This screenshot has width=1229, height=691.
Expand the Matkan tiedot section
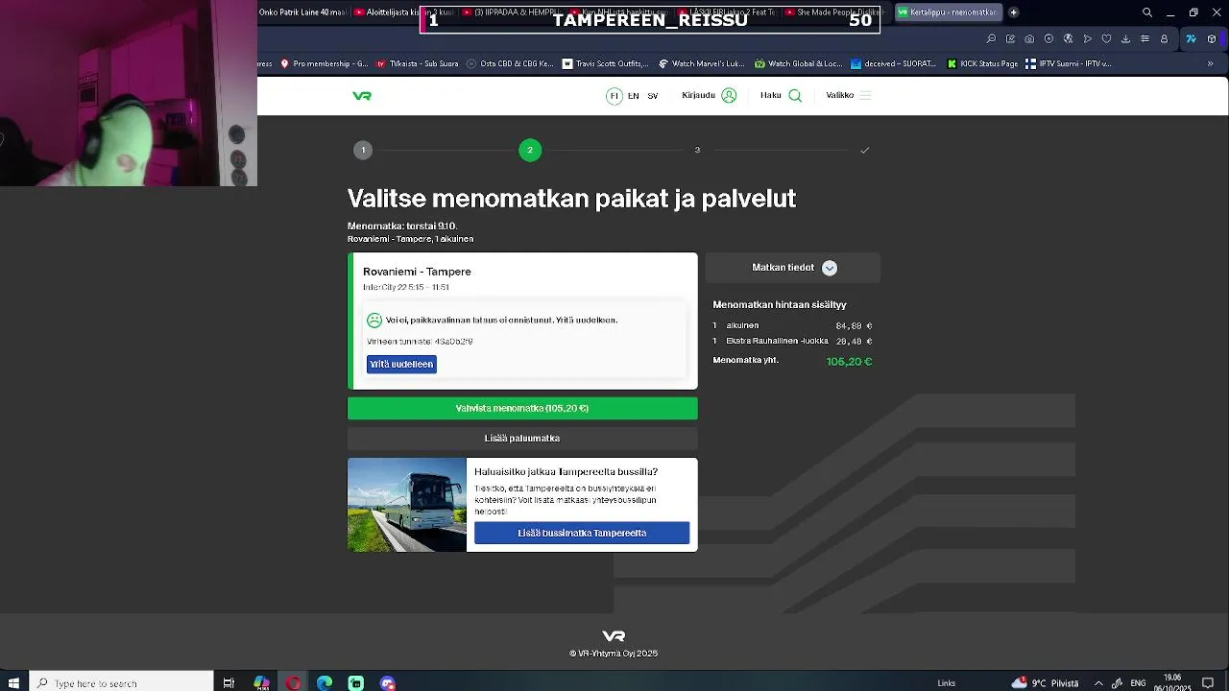pyautogui.click(x=793, y=268)
